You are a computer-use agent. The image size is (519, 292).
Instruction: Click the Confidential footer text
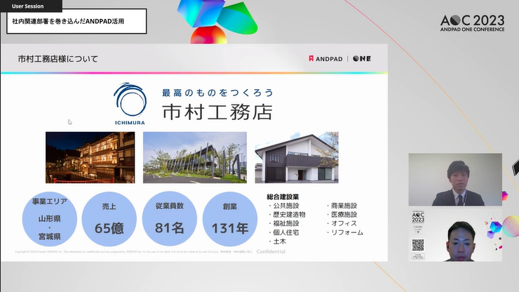(x=271, y=251)
